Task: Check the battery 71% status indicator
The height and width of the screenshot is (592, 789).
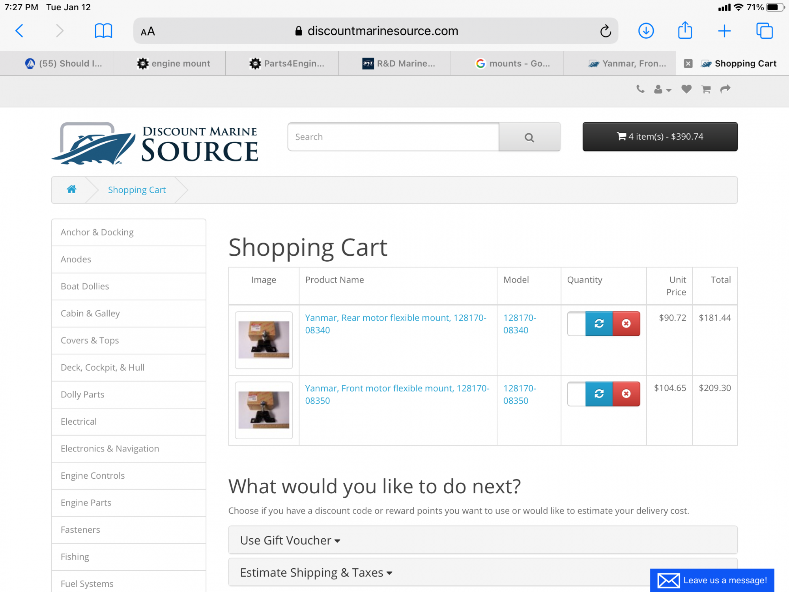Action: pos(765,7)
